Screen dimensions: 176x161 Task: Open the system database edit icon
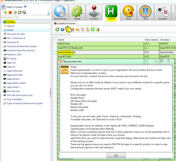(x=24, y=12)
